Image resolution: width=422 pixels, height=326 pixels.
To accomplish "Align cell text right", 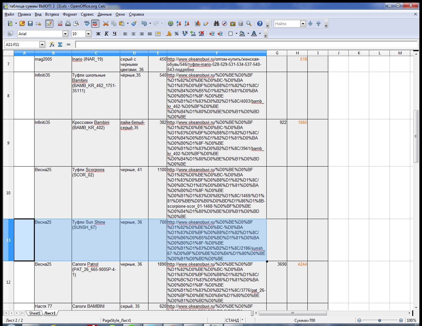I will point(142,34).
